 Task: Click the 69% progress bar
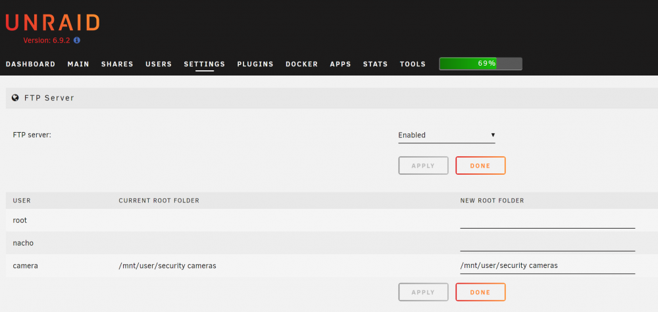tap(480, 64)
